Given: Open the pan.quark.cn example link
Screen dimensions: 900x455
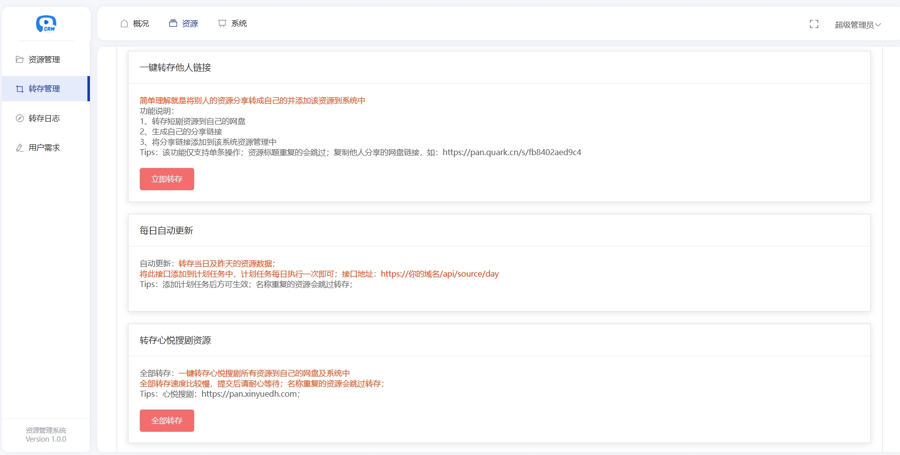Looking at the screenshot, I should tap(512, 152).
